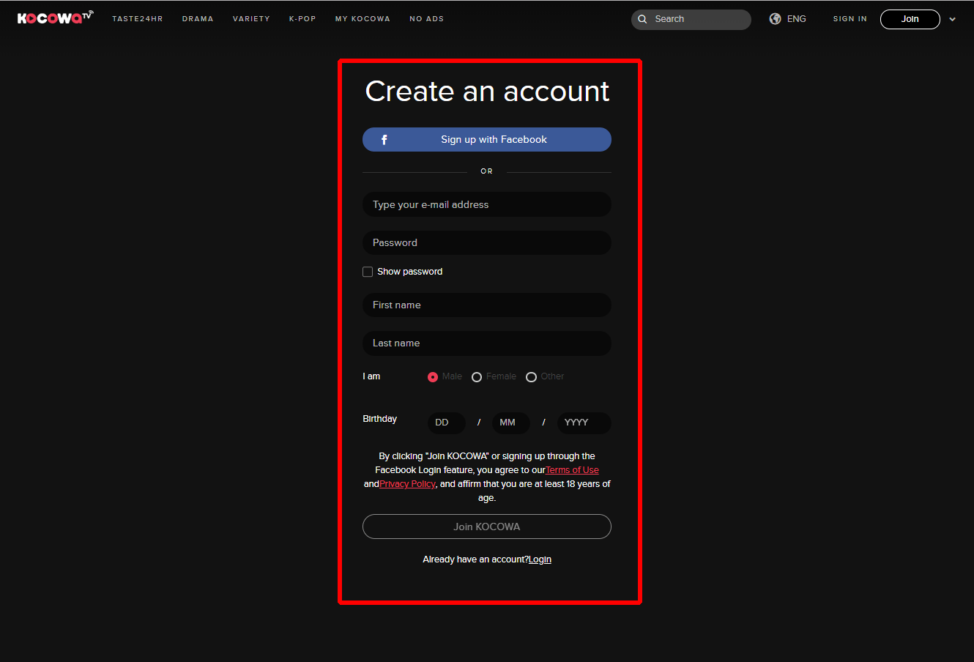Follow the Login link

540,559
